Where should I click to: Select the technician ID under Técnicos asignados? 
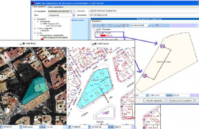point(44,31)
